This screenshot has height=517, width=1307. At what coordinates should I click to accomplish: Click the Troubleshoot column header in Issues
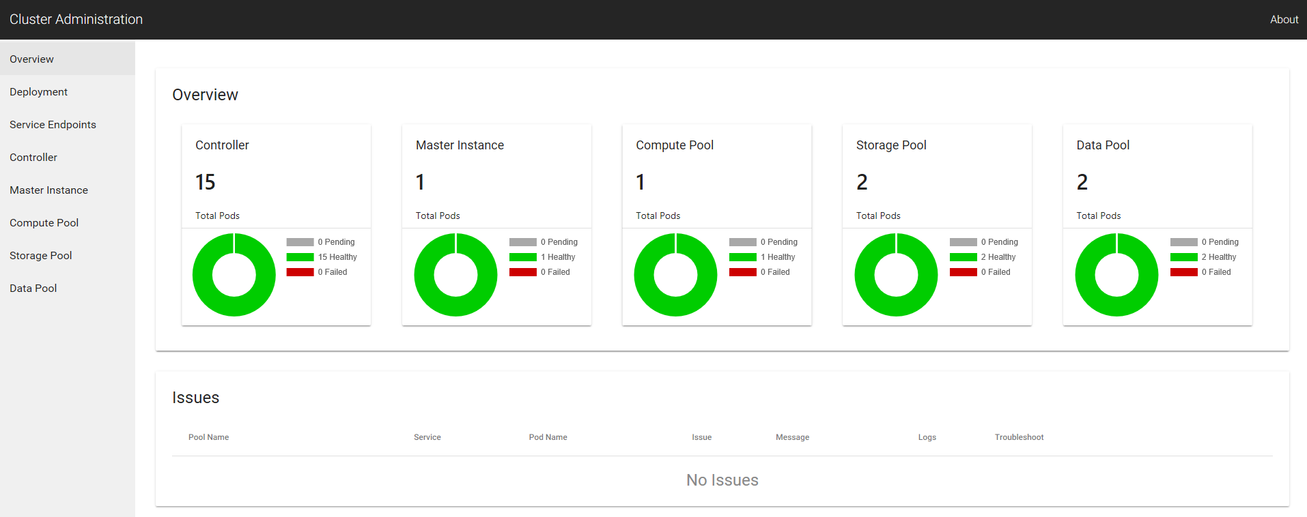pos(1019,437)
